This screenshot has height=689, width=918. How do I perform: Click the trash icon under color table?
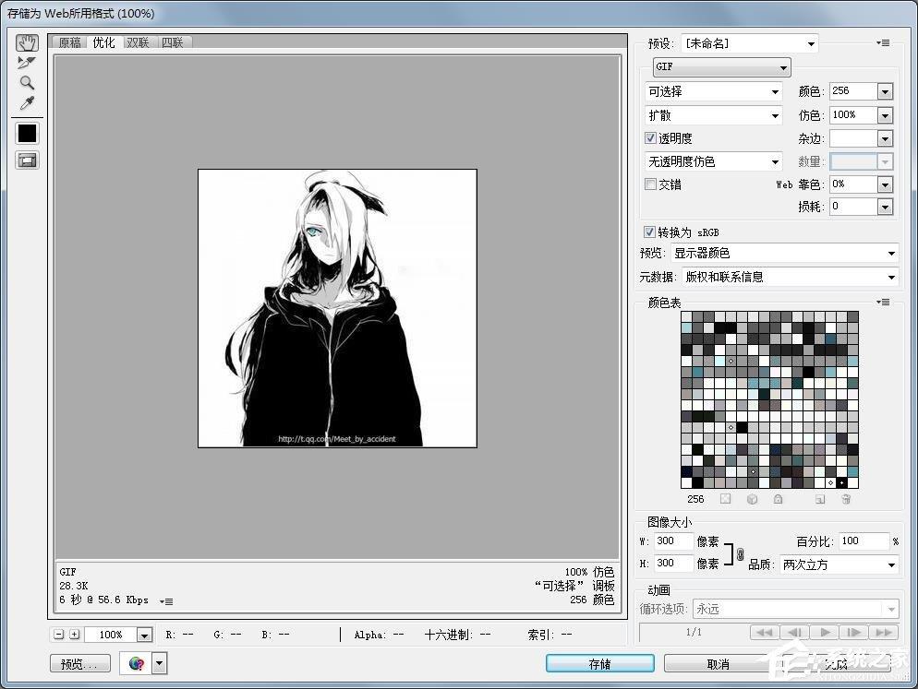[845, 499]
